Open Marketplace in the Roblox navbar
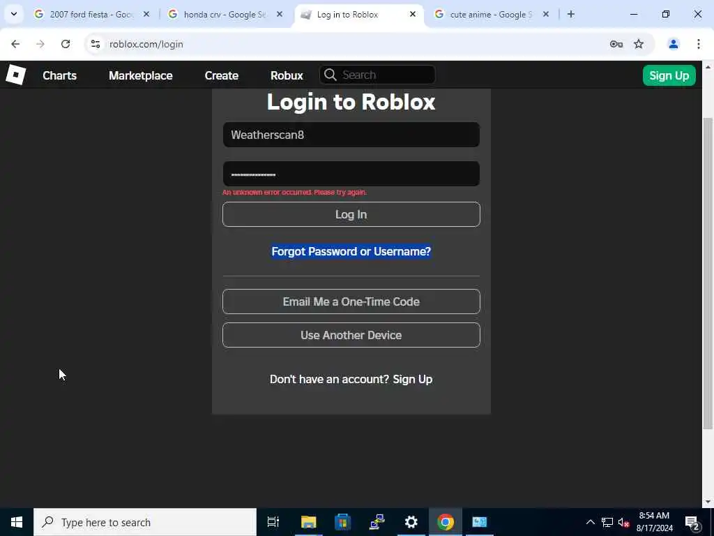The width and height of the screenshot is (714, 536). (x=141, y=75)
